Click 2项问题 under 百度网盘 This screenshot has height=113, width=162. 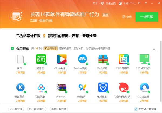41,101
